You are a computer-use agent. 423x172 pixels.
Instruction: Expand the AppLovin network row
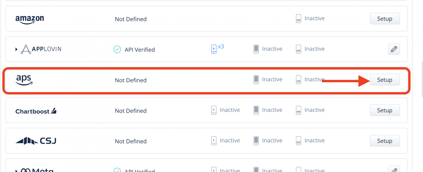(x=17, y=50)
